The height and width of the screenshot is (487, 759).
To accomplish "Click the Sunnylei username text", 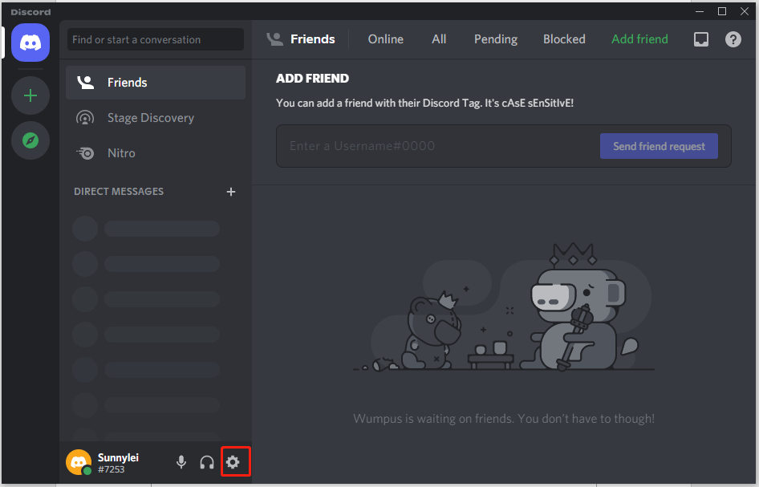I will (x=118, y=457).
